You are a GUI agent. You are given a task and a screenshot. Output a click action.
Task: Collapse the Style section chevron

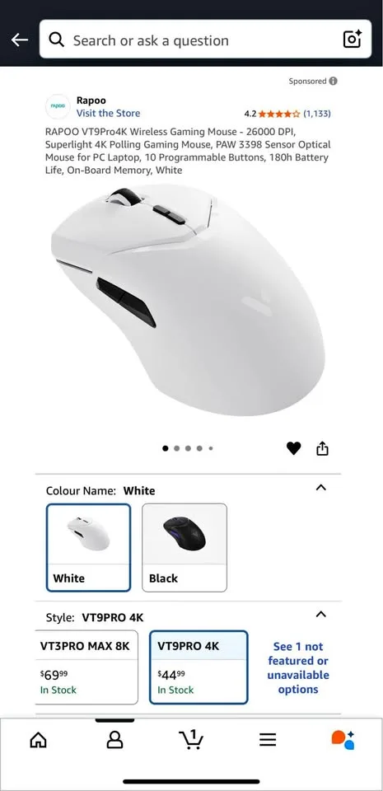pos(320,615)
